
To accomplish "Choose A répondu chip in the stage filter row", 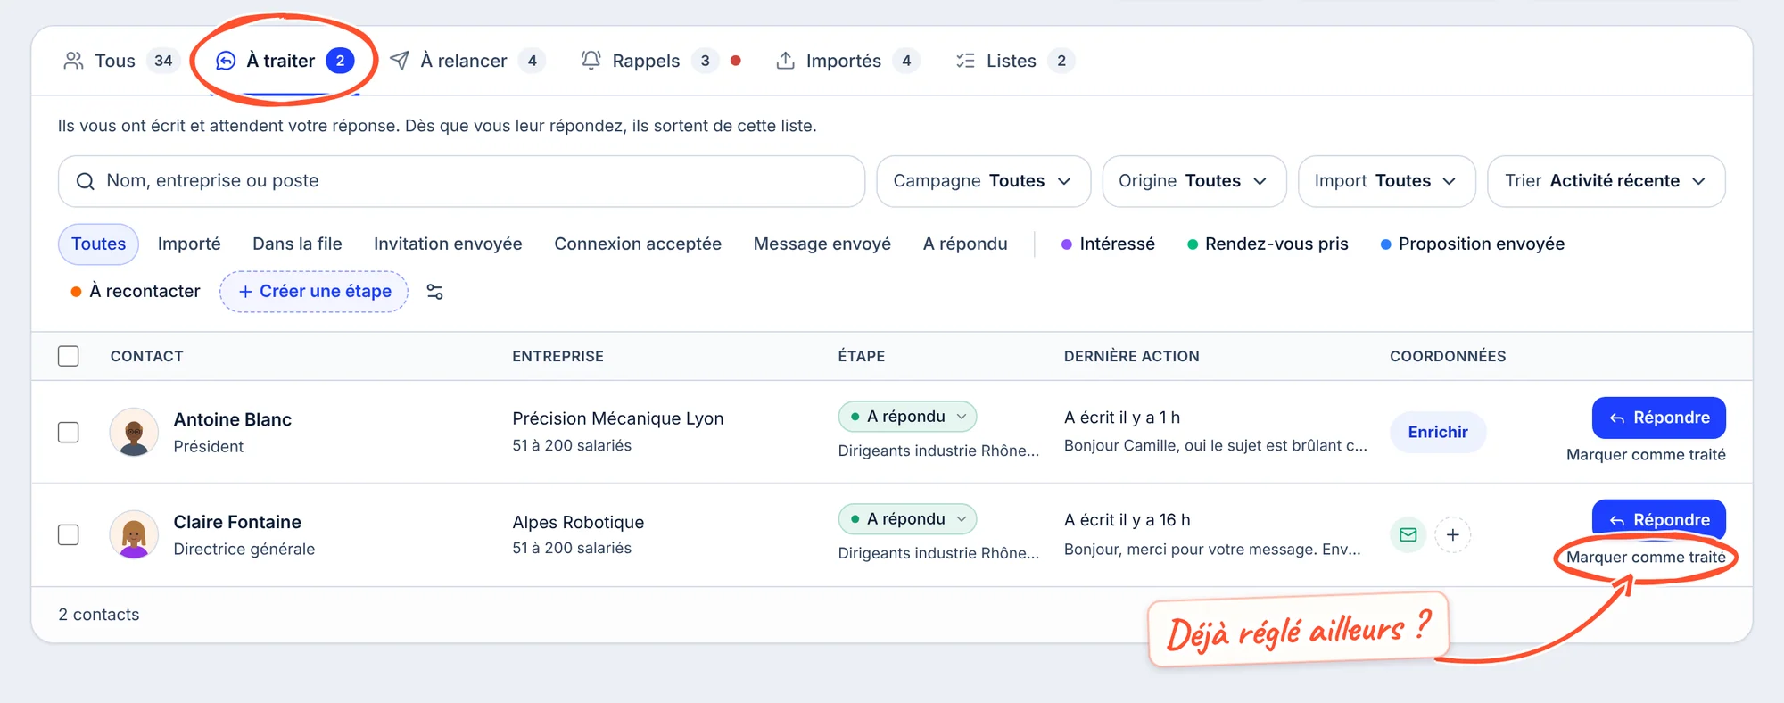I will [x=965, y=244].
